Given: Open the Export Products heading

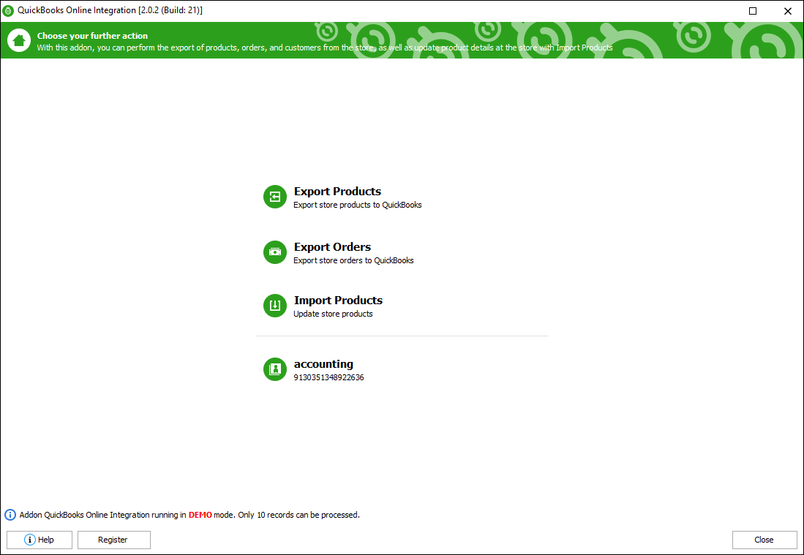Looking at the screenshot, I should coord(337,191).
